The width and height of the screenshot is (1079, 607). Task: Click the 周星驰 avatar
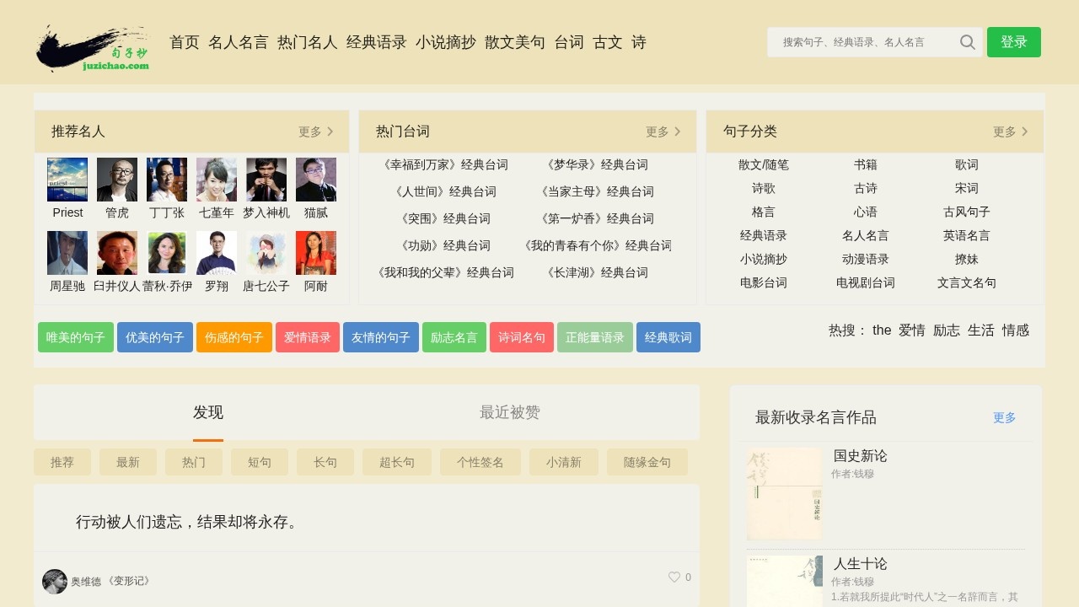point(67,252)
